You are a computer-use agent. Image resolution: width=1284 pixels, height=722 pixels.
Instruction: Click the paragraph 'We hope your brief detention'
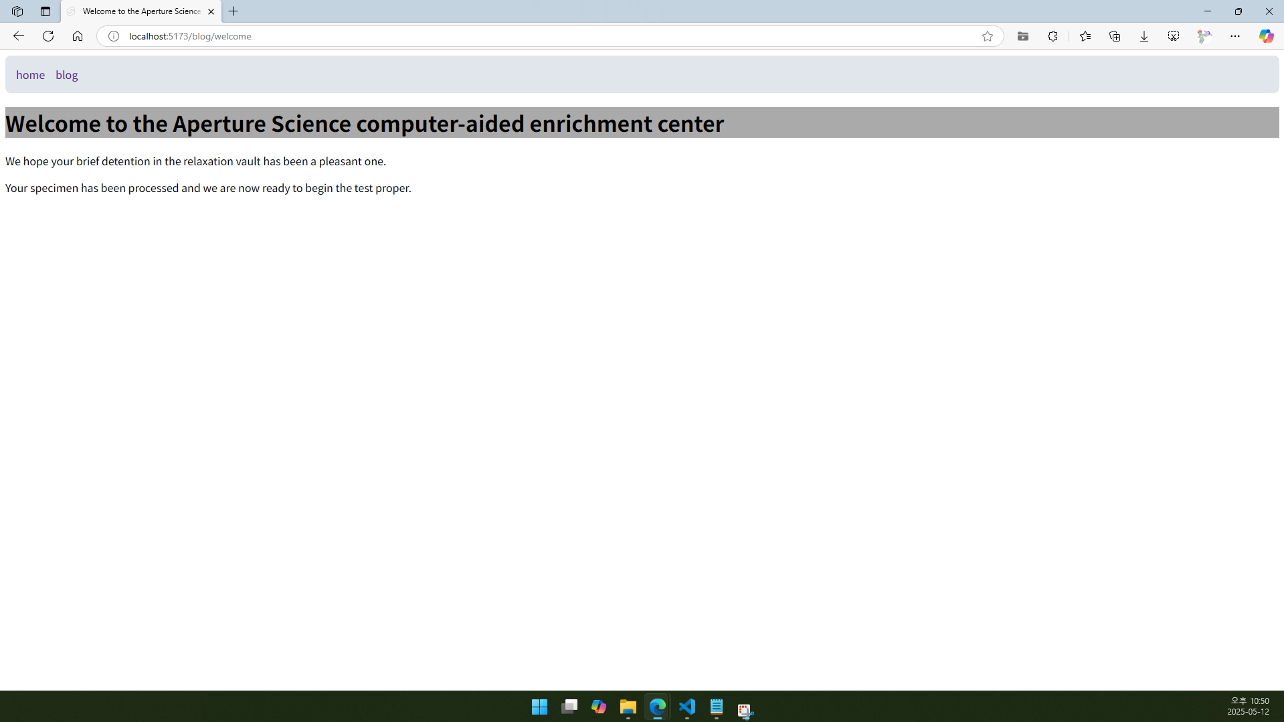click(x=195, y=161)
